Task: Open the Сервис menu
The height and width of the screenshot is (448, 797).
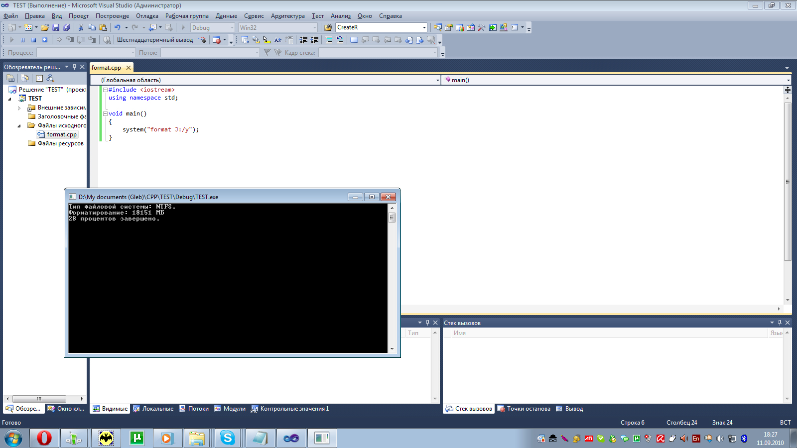Action: [254, 16]
